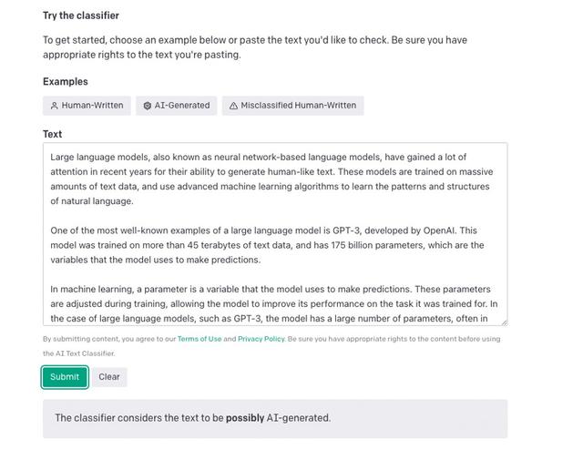Viewport: 583px width, 450px height.
Task: Click inside the GPT-3 OpenAI paragraph
Action: pyautogui.click(x=267, y=245)
